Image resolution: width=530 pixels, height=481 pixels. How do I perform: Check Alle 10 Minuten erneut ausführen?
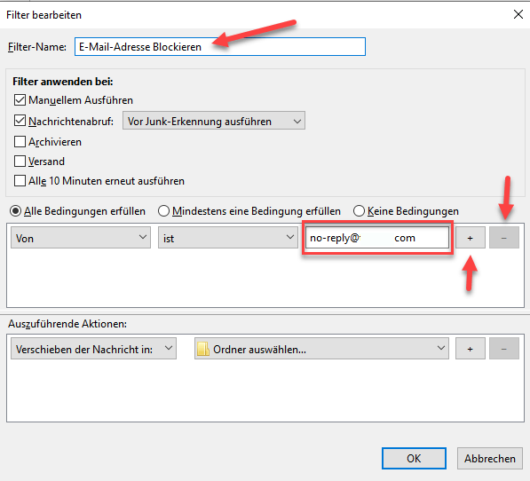tap(20, 181)
